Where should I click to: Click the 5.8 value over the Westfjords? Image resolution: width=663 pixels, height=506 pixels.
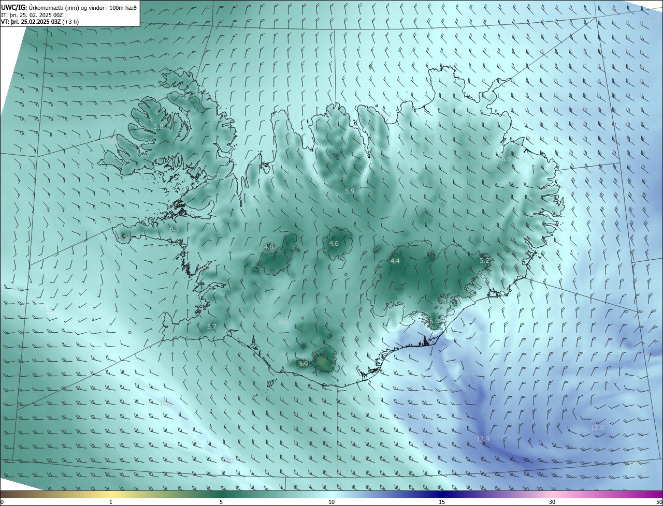[x=159, y=126]
